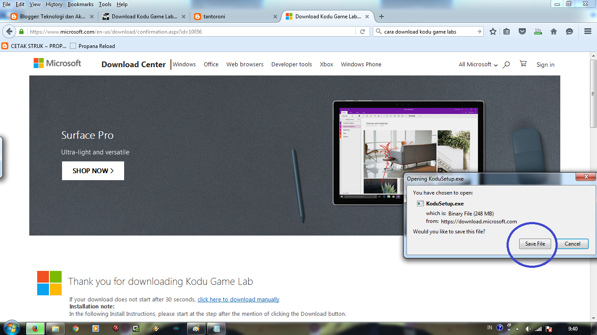Screen dimensions: 597x335
Task: Open the network signal tray icon
Action: [x=538, y=328]
